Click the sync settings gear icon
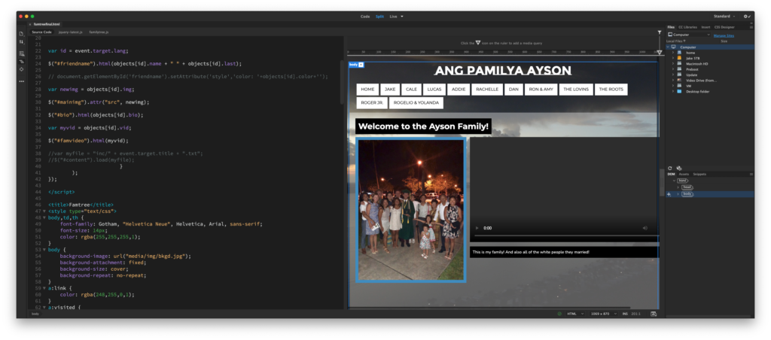Screen dimensions: 771x340 pos(746,16)
